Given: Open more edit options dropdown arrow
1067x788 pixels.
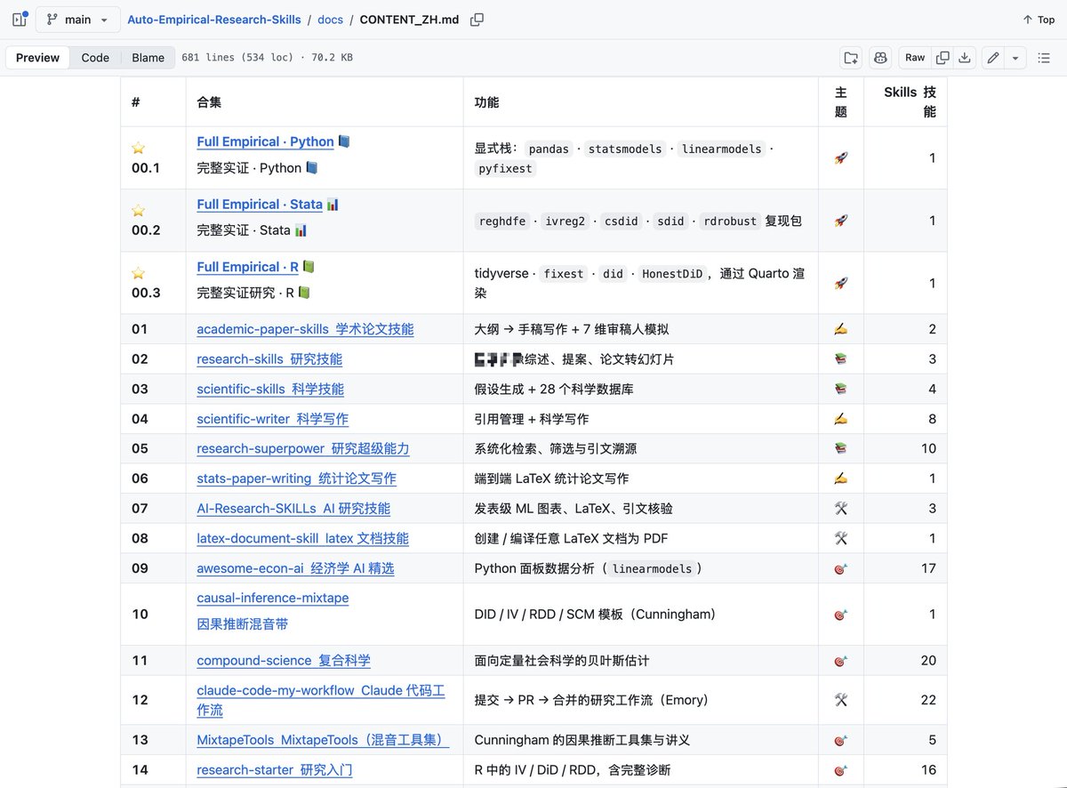Looking at the screenshot, I should tap(1015, 58).
